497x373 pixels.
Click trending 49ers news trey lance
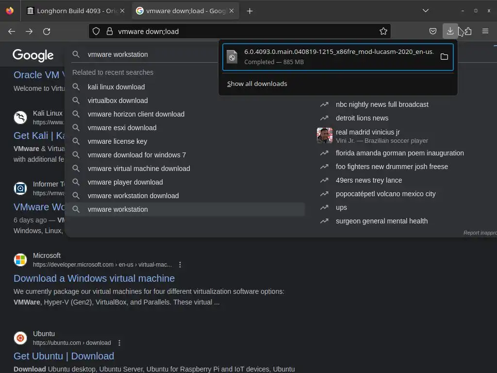coord(369,180)
